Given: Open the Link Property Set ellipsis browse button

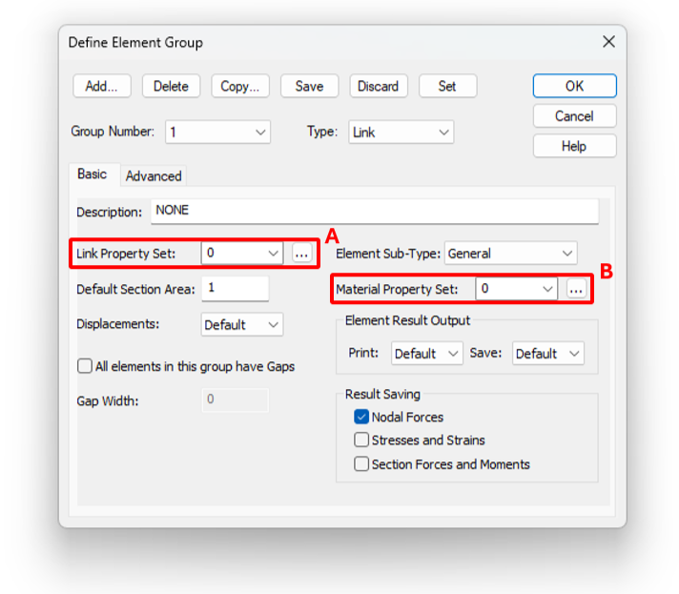Looking at the screenshot, I should pos(301,253).
